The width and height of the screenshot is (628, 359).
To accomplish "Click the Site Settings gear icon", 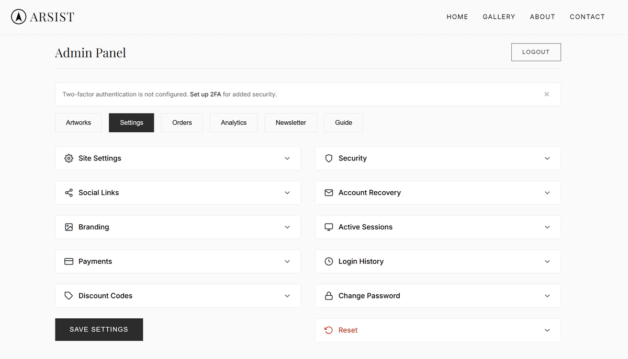I will click(x=69, y=158).
